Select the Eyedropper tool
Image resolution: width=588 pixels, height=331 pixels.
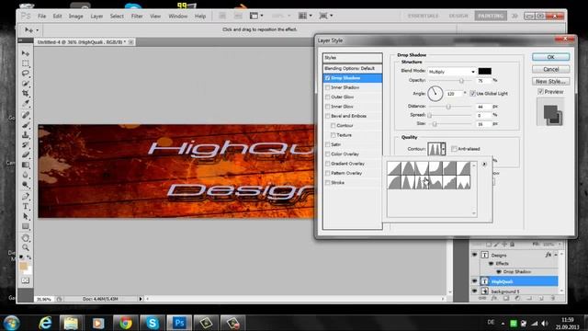click(x=26, y=103)
